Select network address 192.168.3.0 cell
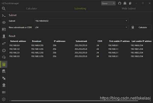The height and width of the screenshot is (103, 153). tap(14, 56)
